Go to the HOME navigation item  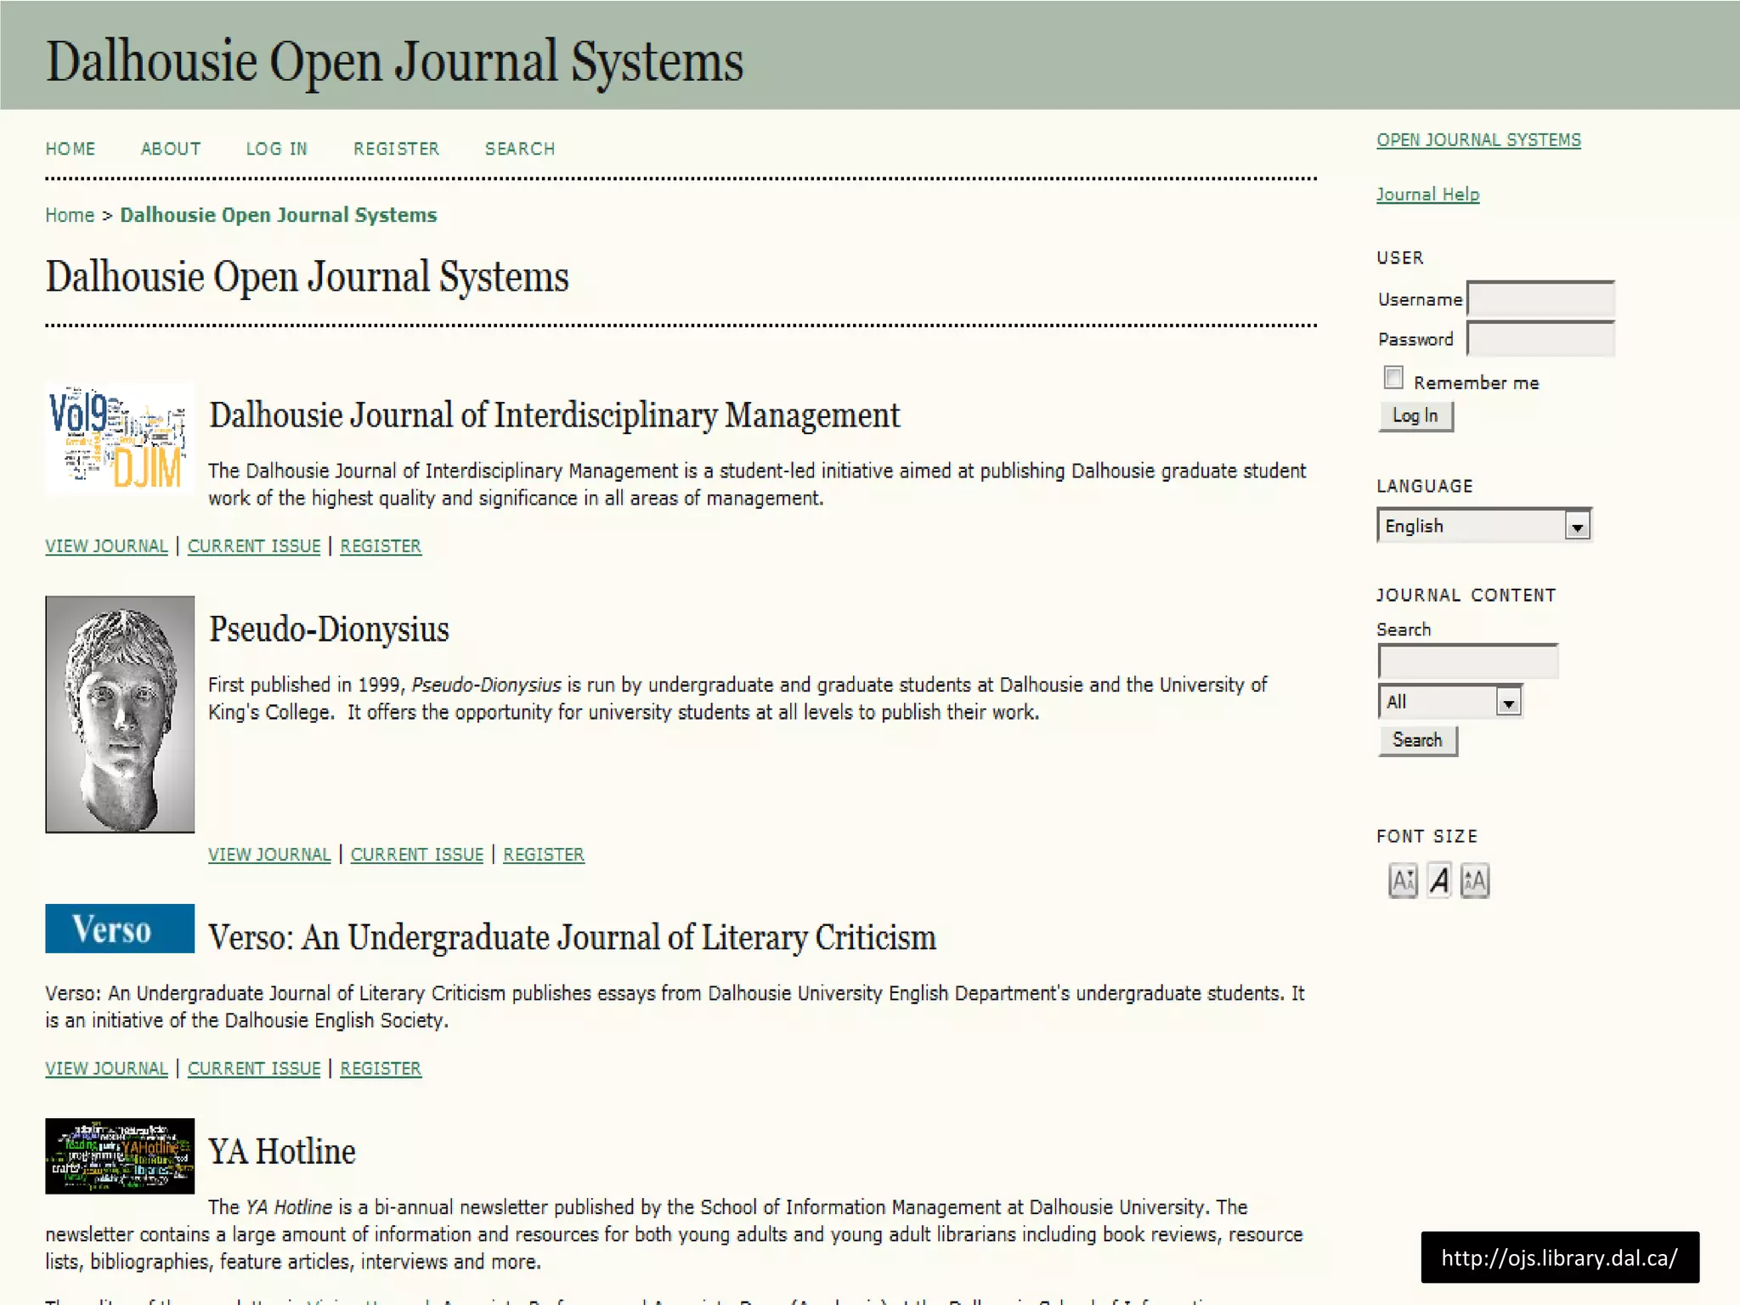click(71, 149)
